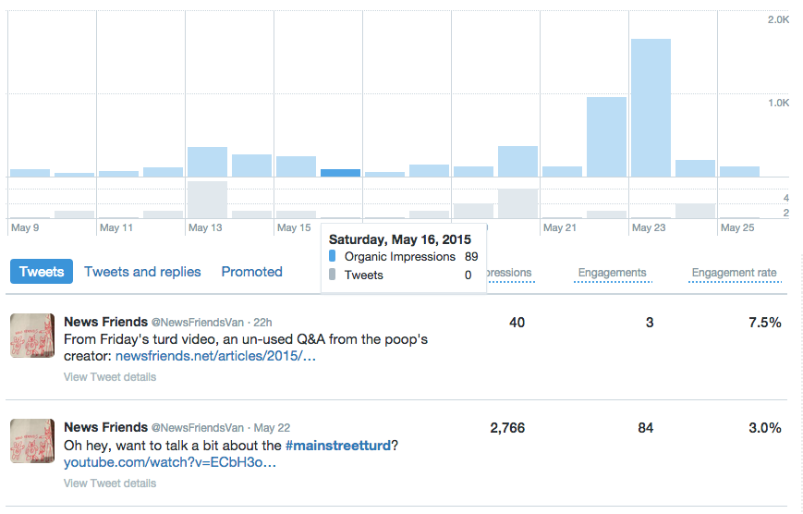Sort by Engagements column header

(x=612, y=273)
